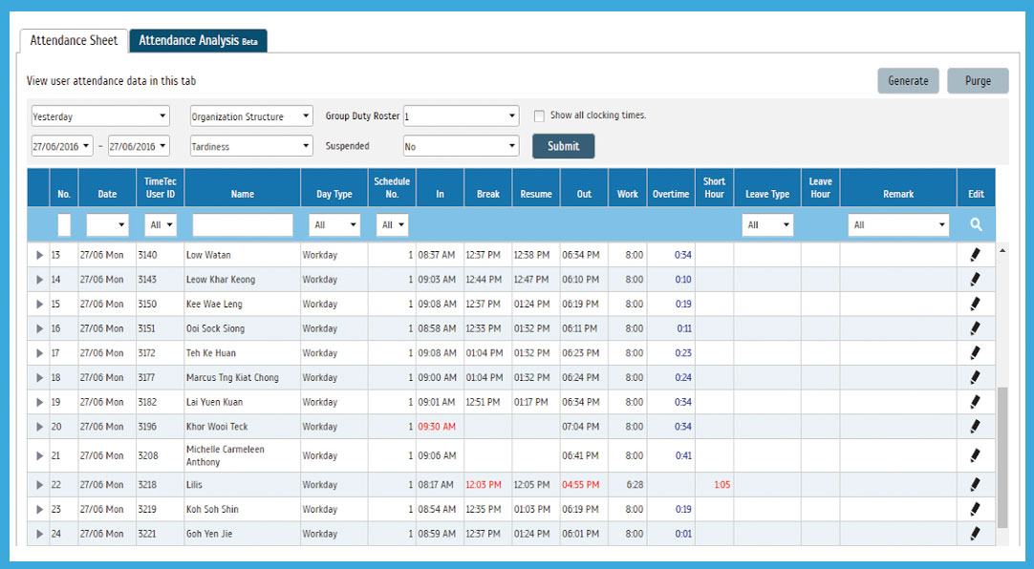The width and height of the screenshot is (1034, 569).
Task: Expand Low Watan's attendance row details
Action: click(39, 255)
